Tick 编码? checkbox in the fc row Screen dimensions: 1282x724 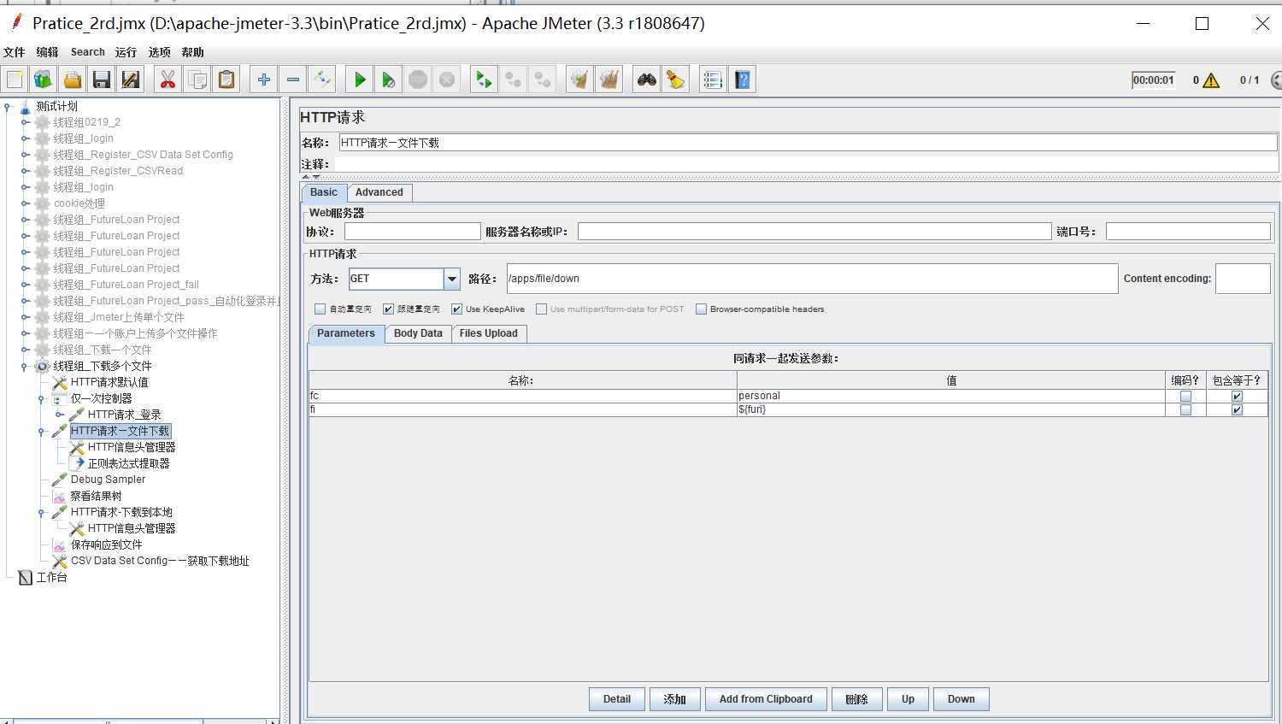point(1185,396)
